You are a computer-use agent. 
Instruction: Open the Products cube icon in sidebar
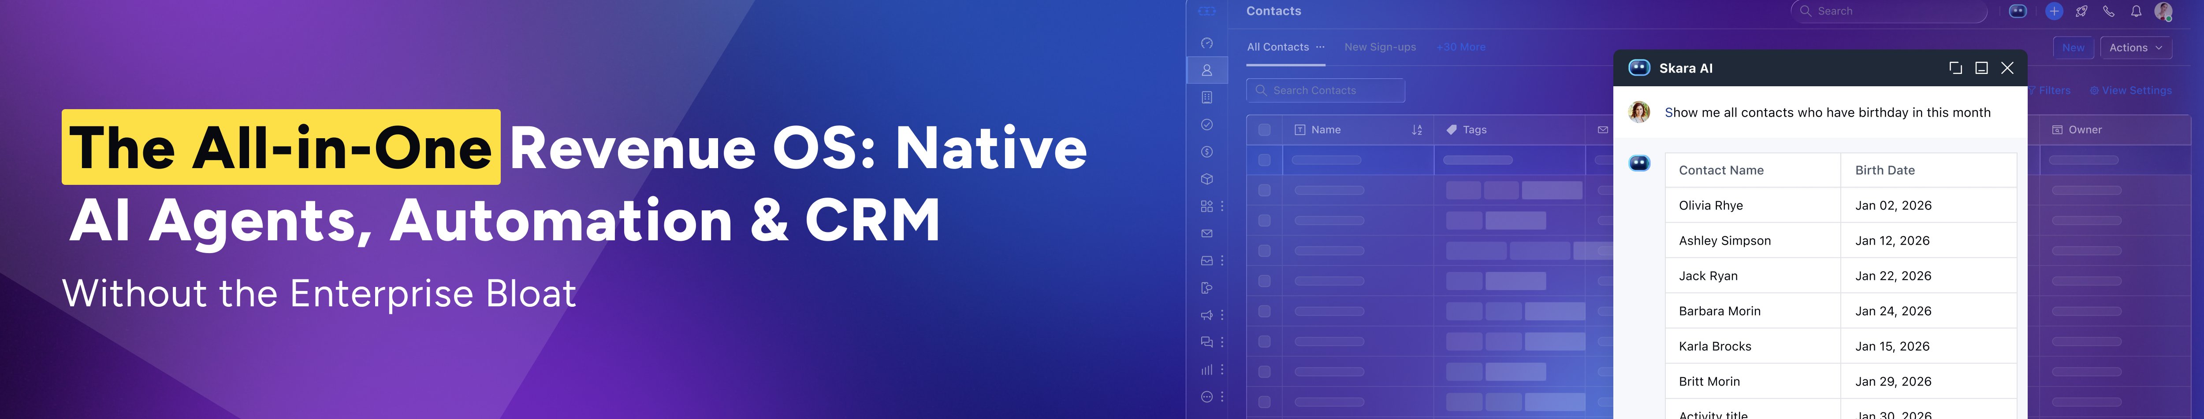click(1206, 180)
